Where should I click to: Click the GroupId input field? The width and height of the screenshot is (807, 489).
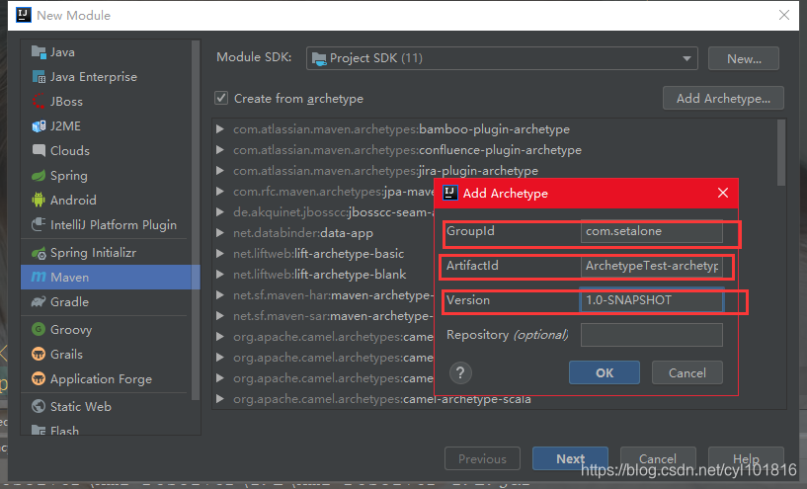(652, 231)
